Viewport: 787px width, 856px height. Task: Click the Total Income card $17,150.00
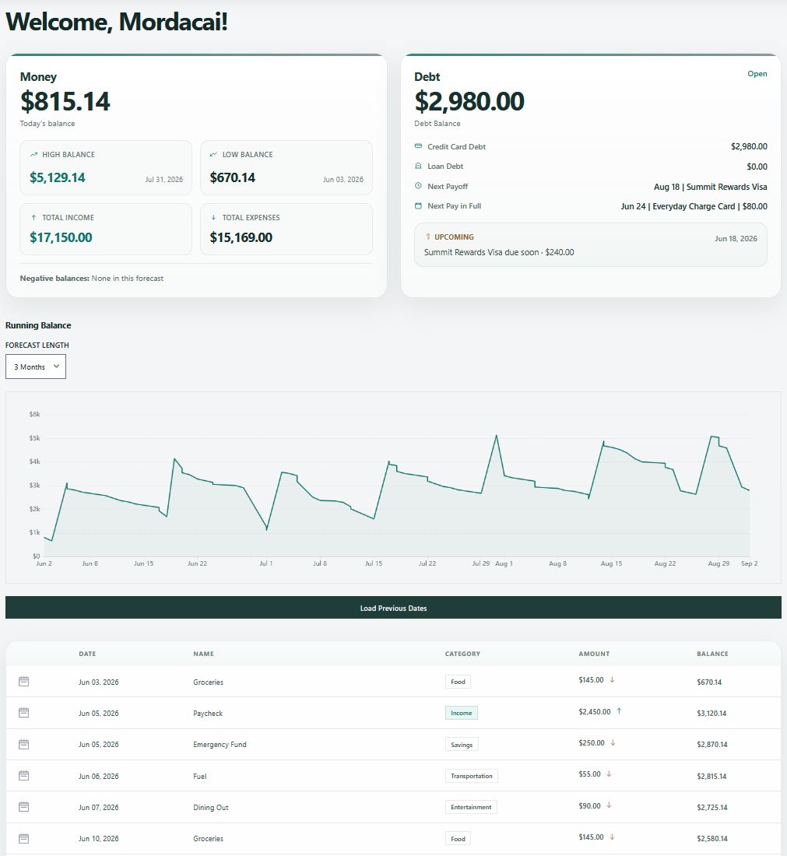click(x=105, y=230)
